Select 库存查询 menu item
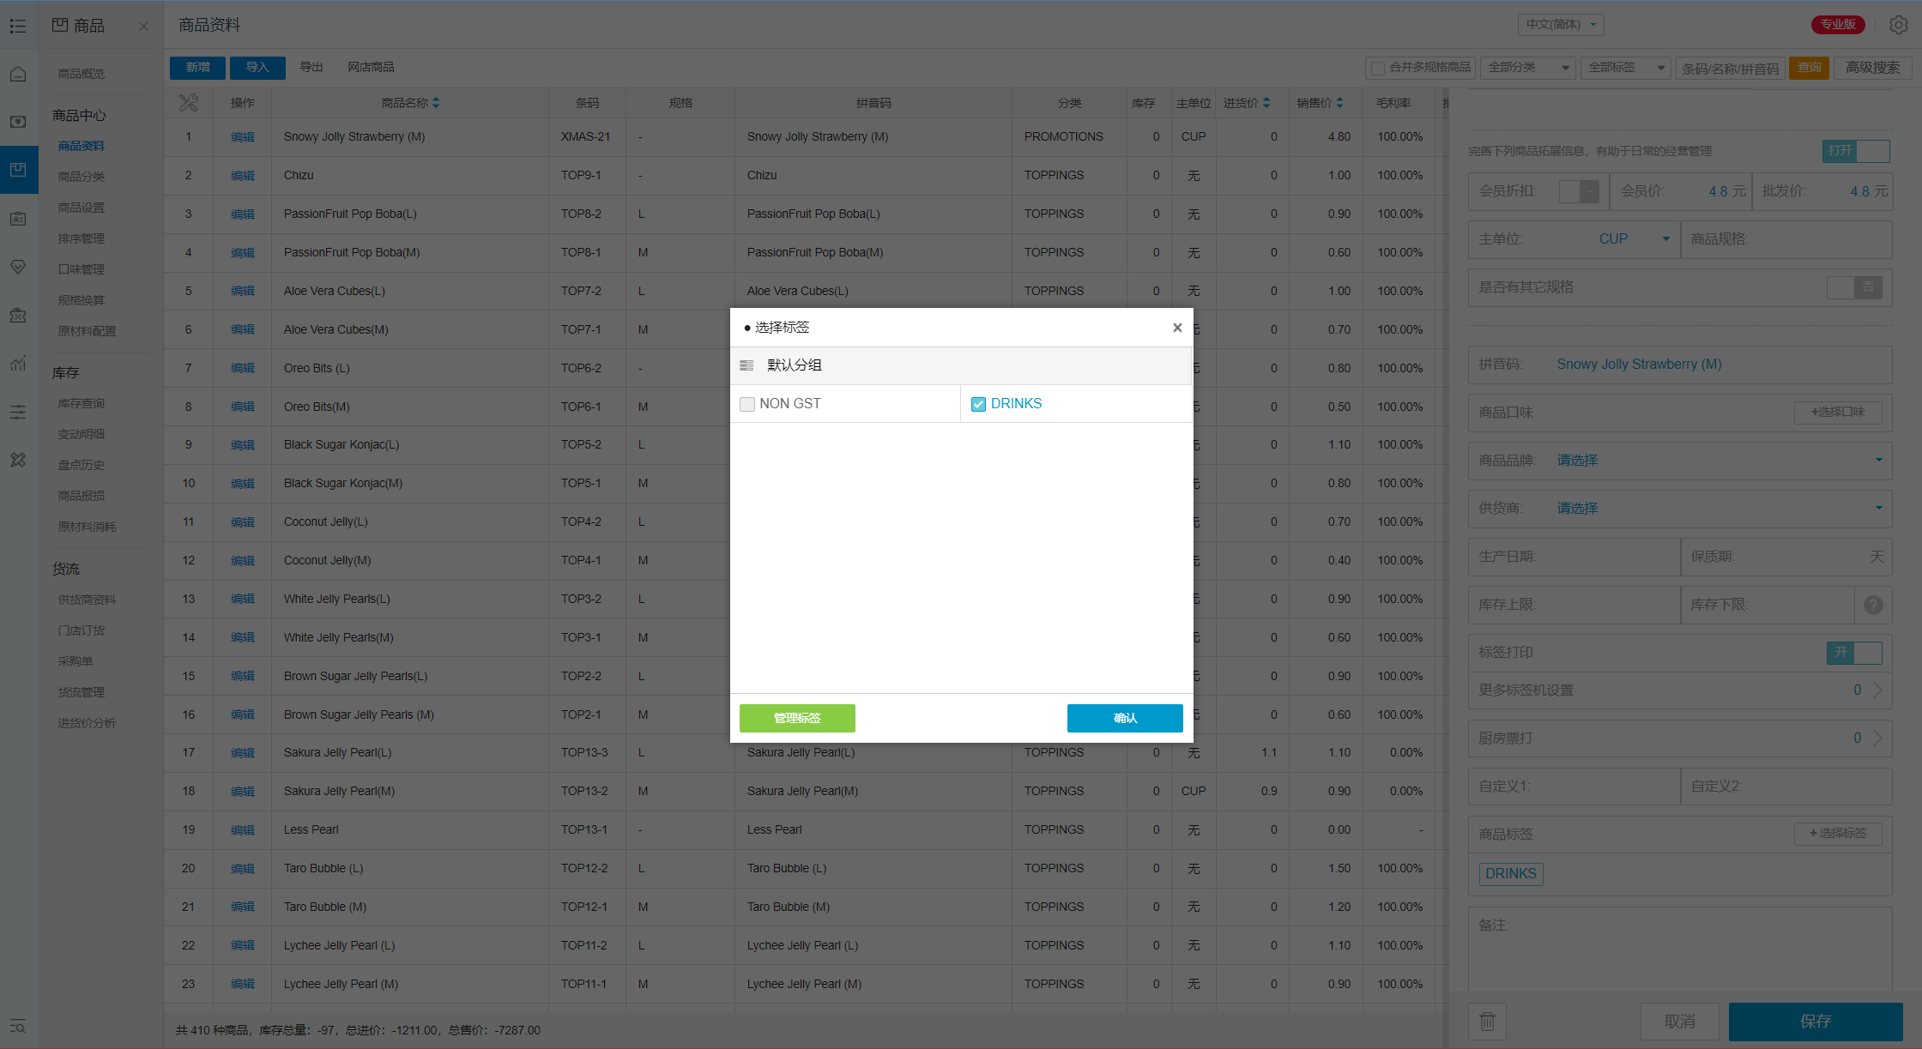The height and width of the screenshot is (1049, 1922). point(82,403)
